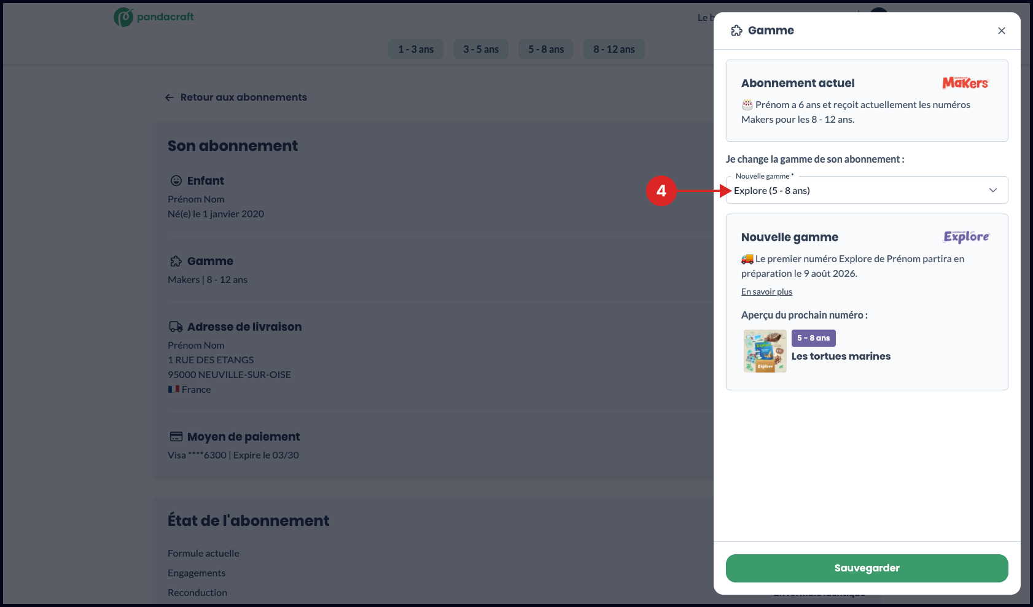This screenshot has height=607, width=1033.
Task: Click the Makers logo in Abonnement actuel
Action: pyautogui.click(x=965, y=83)
